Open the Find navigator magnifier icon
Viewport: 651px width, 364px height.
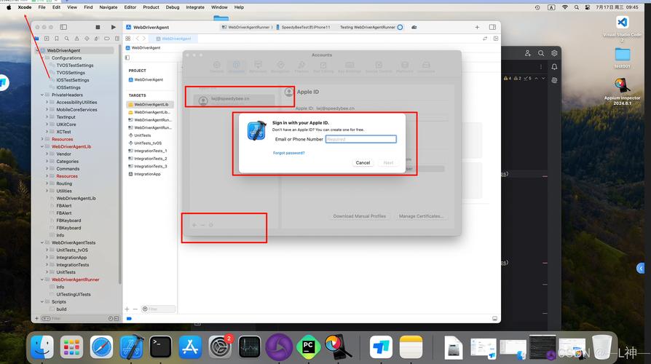pyautogui.click(x=66, y=38)
